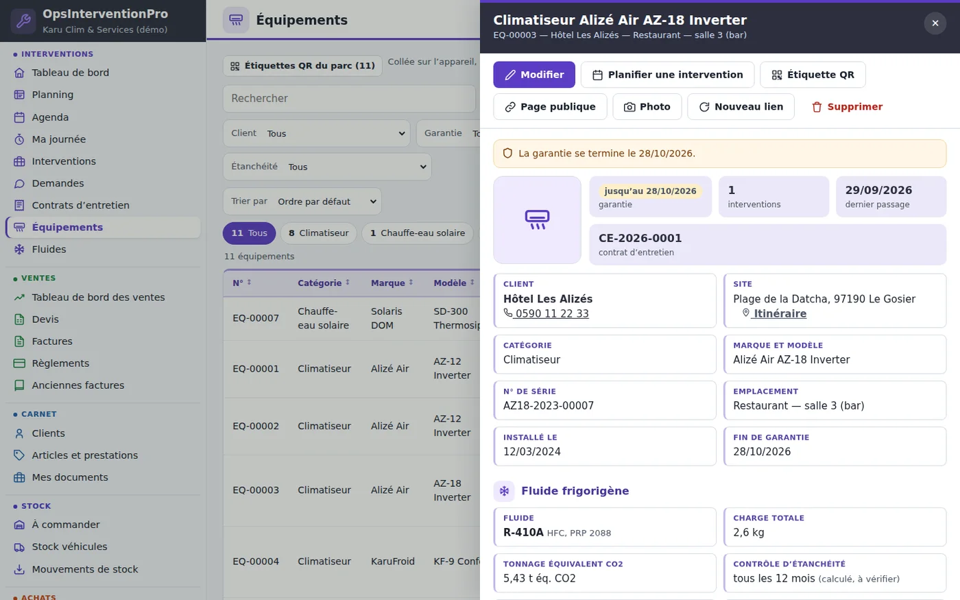Open Mouvements de stock

[103, 569]
